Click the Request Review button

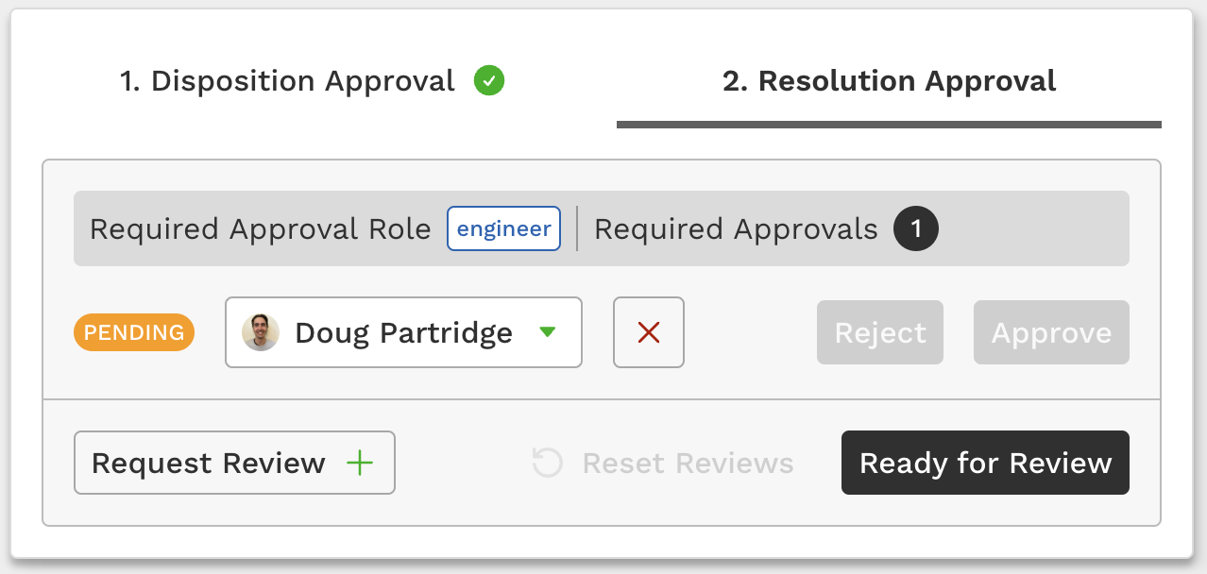(x=234, y=463)
